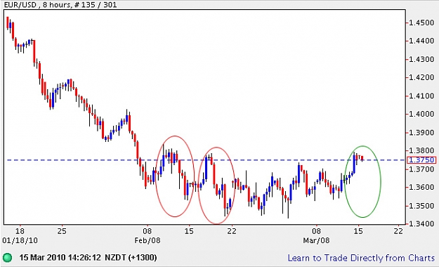Open the Learn to Trade Directly from Charts link
The width and height of the screenshot is (439, 267).
pos(361,258)
